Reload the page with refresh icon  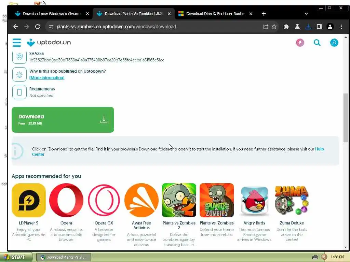(38, 27)
